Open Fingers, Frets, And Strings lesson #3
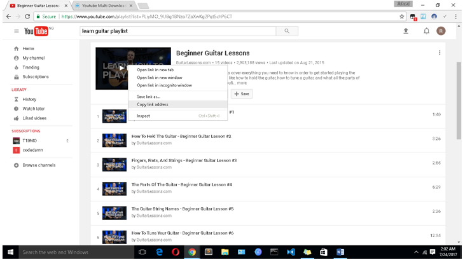 pyautogui.click(x=184, y=161)
